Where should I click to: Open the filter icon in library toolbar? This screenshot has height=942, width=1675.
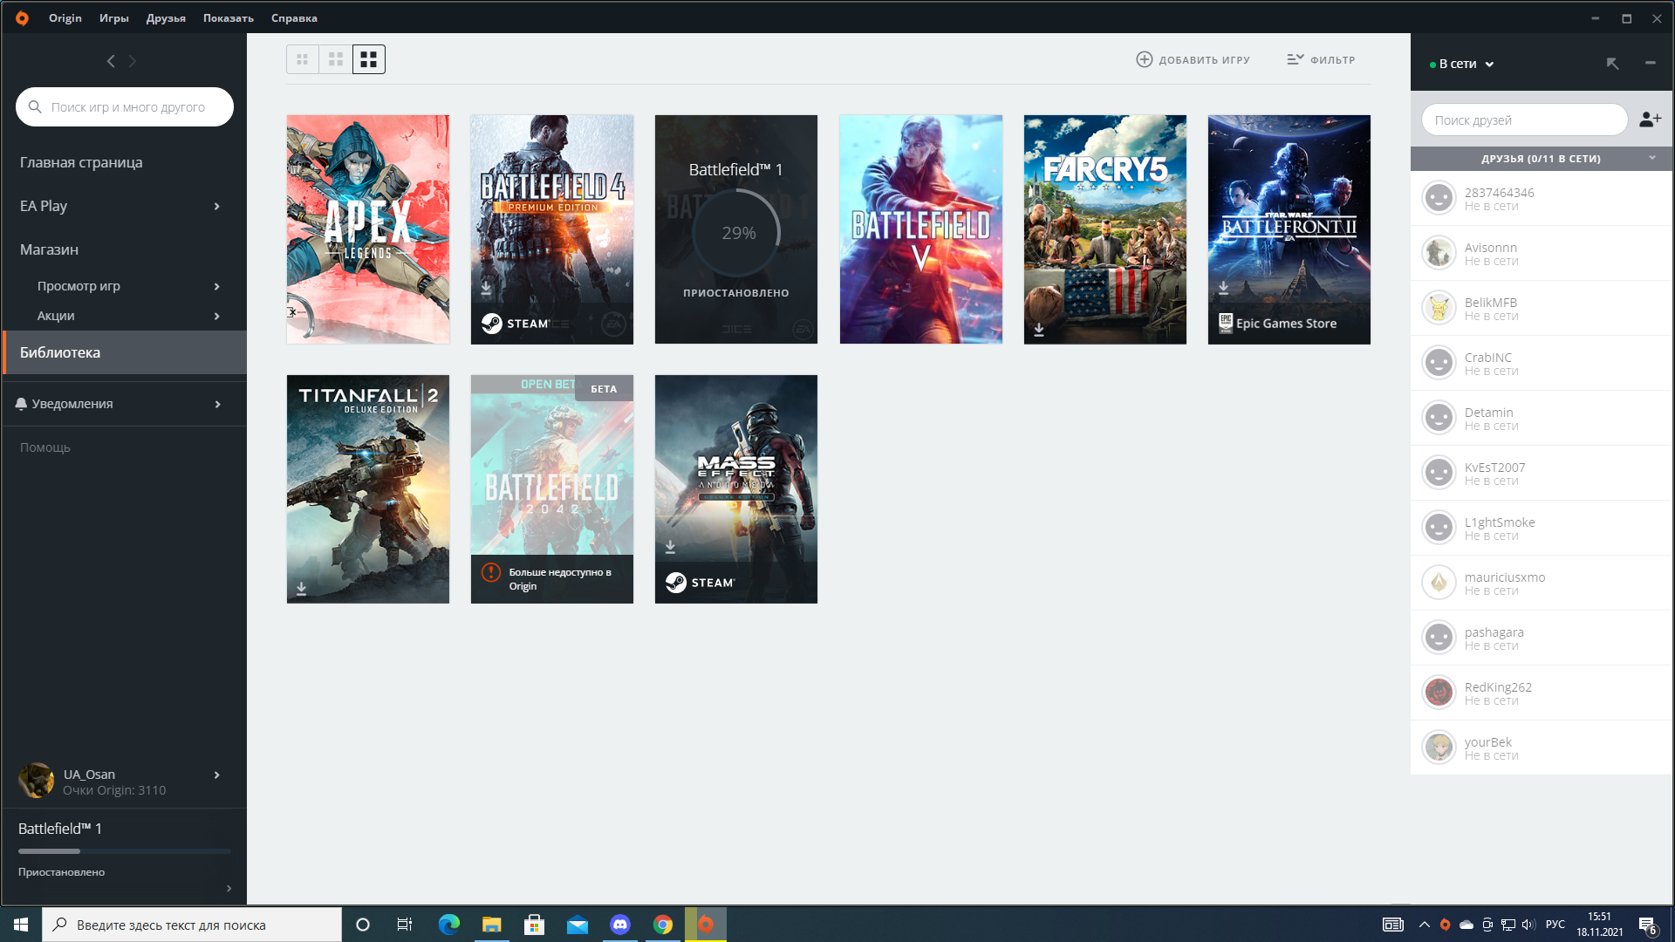pyautogui.click(x=1295, y=59)
